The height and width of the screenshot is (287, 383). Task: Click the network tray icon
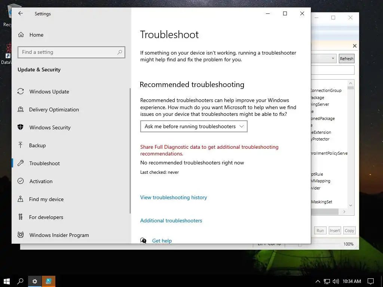point(327,281)
